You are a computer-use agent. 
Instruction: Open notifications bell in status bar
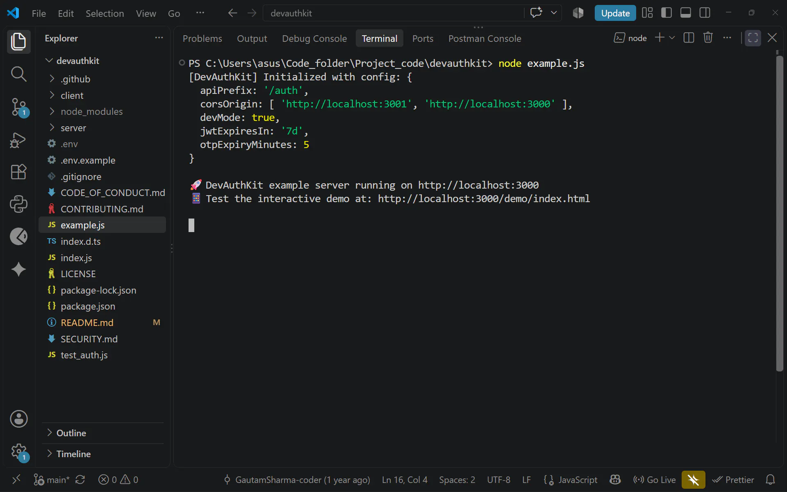(x=770, y=480)
